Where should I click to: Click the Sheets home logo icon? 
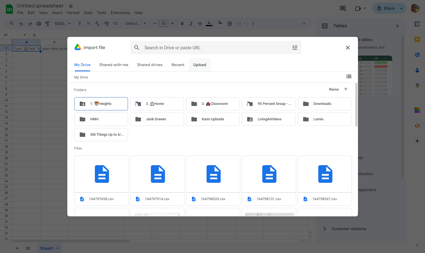9,9
